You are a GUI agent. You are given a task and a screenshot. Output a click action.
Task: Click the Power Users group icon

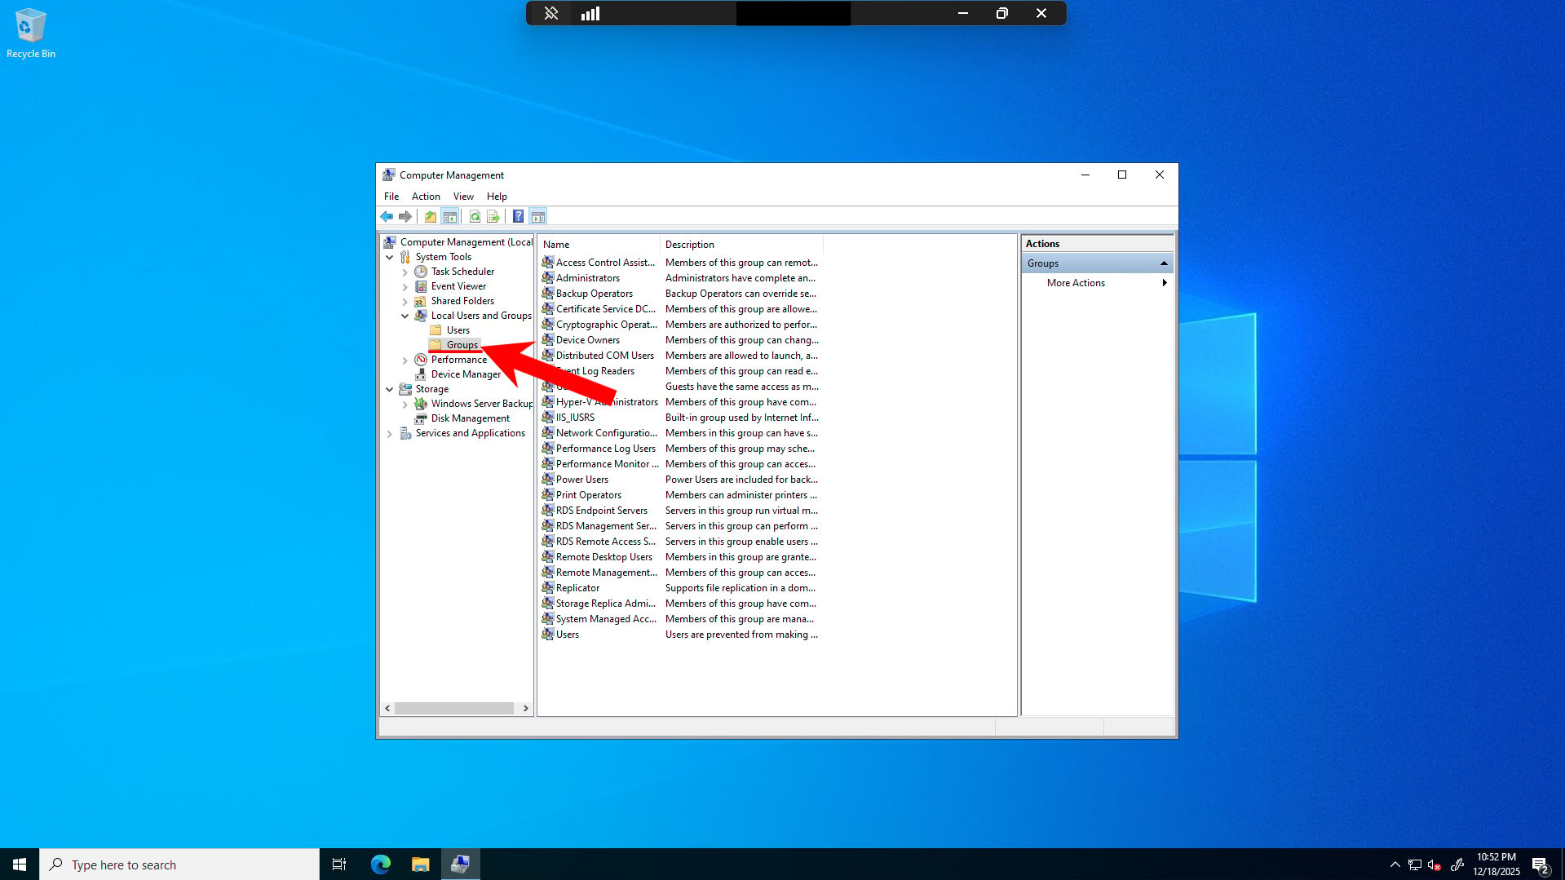click(548, 480)
